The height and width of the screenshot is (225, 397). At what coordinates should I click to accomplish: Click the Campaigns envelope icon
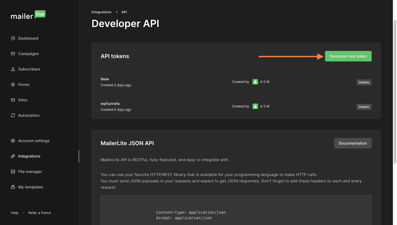tap(13, 54)
